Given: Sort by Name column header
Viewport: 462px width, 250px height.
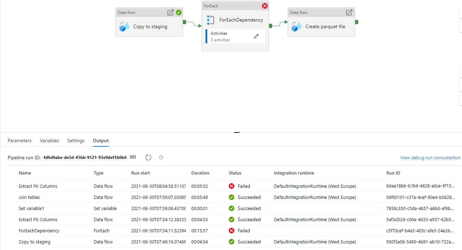Looking at the screenshot, I should 25,173.
